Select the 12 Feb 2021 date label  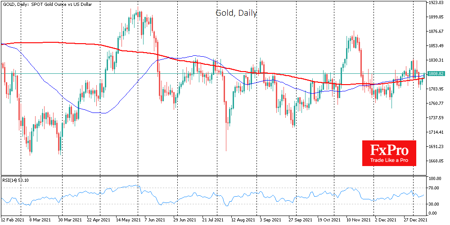(x=13, y=220)
